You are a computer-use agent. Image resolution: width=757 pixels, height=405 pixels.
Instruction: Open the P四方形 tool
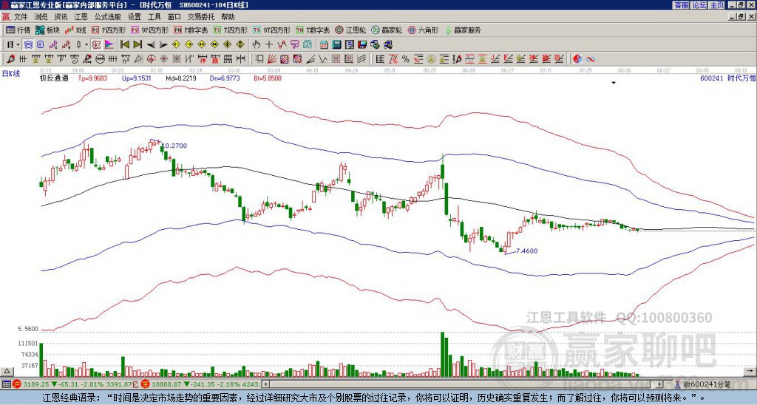coord(109,30)
